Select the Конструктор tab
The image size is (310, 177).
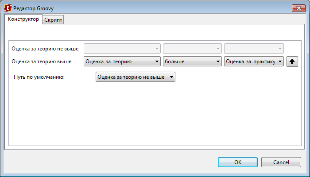click(x=23, y=19)
